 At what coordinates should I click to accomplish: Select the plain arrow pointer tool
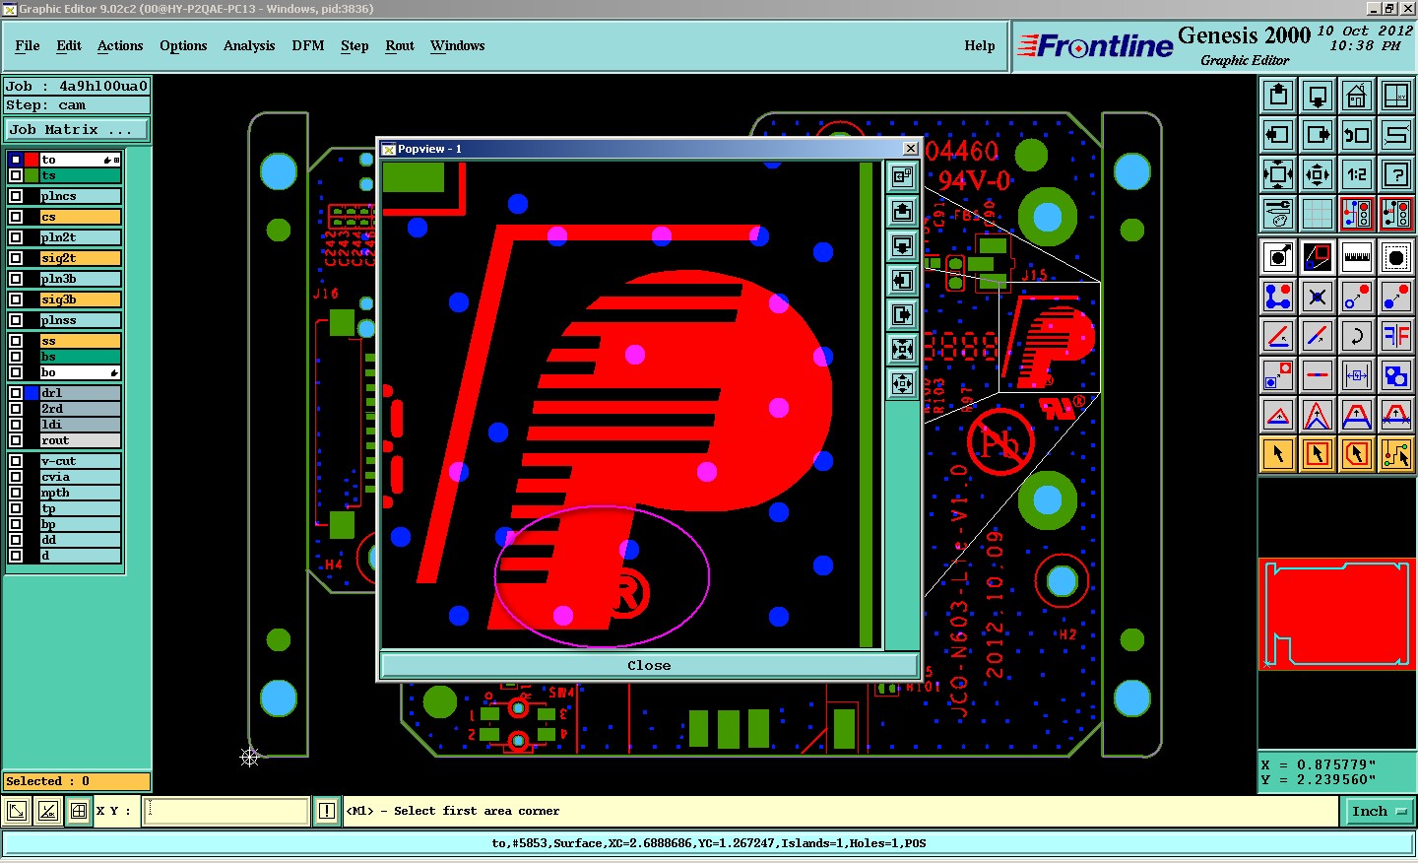coord(1278,454)
